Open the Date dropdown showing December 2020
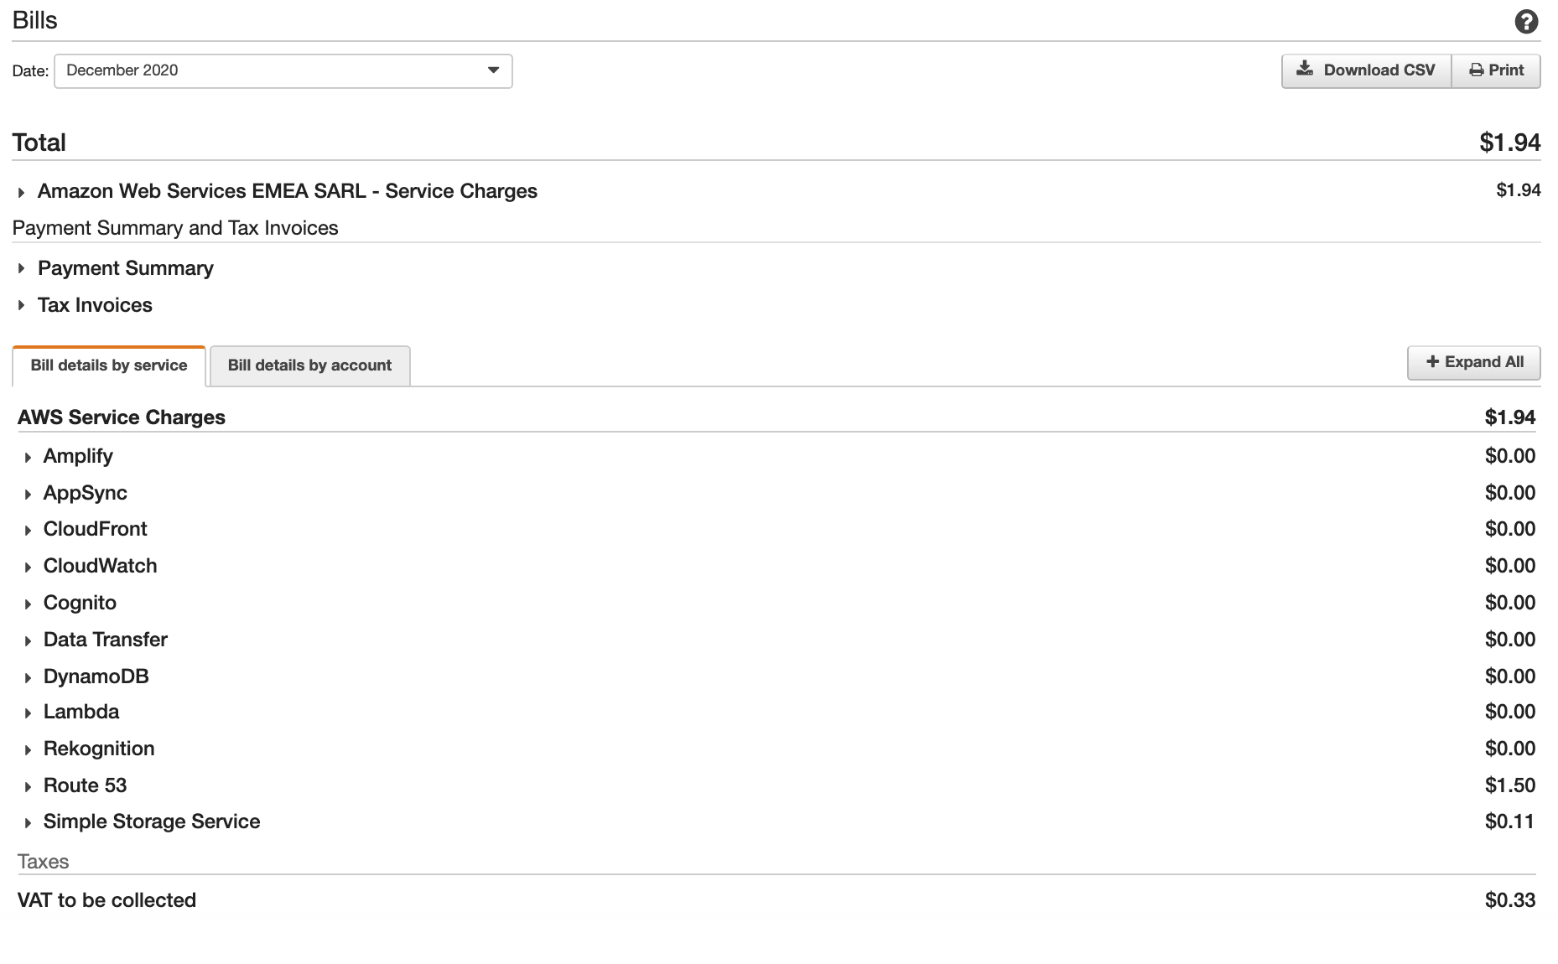This screenshot has width=1558, height=964. pyautogui.click(x=283, y=71)
